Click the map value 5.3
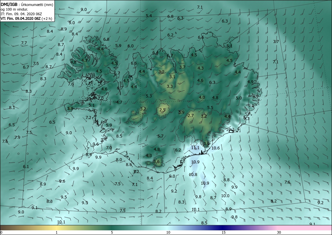 (x=149, y=96)
